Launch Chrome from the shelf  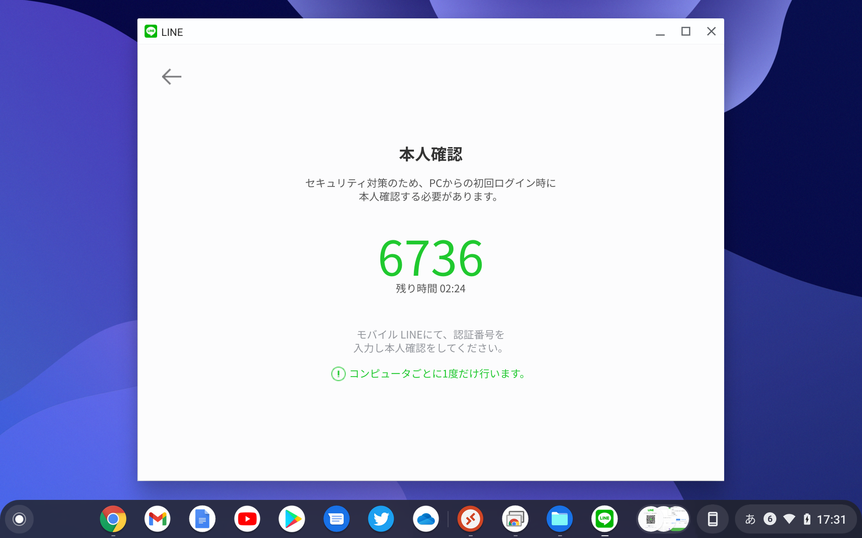coord(113,519)
